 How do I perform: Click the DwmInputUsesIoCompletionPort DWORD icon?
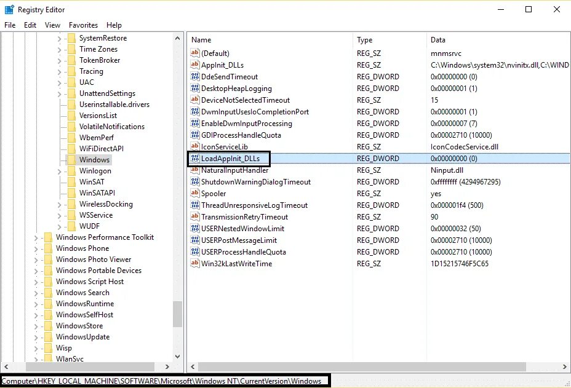click(x=195, y=111)
